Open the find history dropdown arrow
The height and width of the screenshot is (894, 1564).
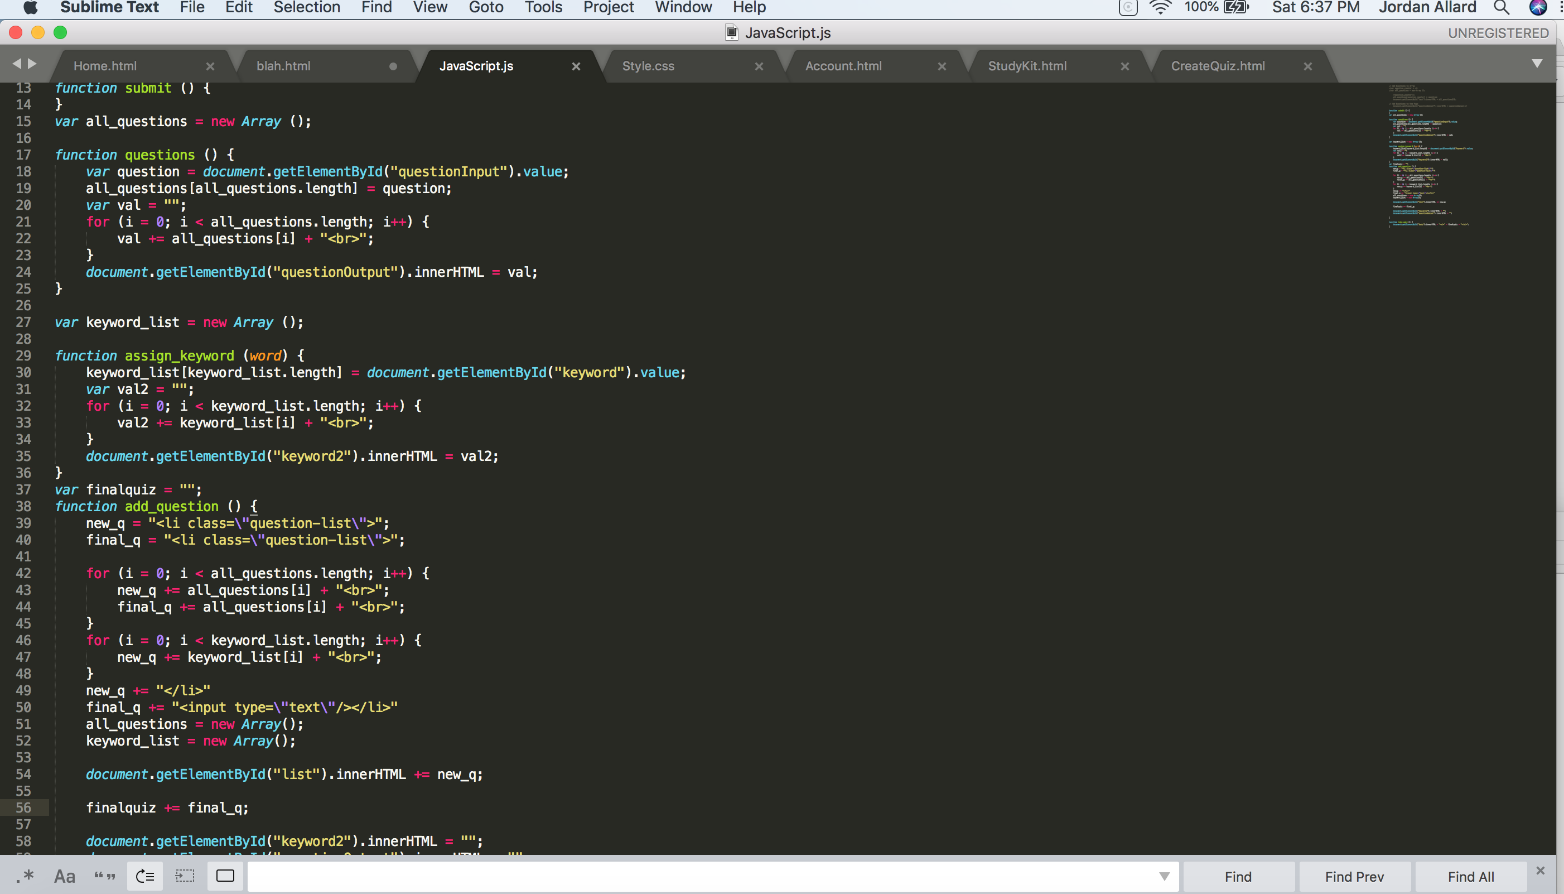tap(1164, 876)
